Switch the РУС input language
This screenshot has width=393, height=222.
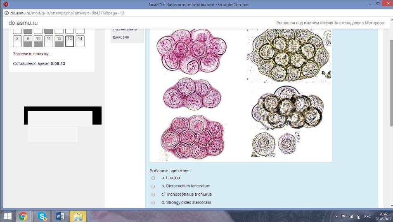pyautogui.click(x=367, y=217)
